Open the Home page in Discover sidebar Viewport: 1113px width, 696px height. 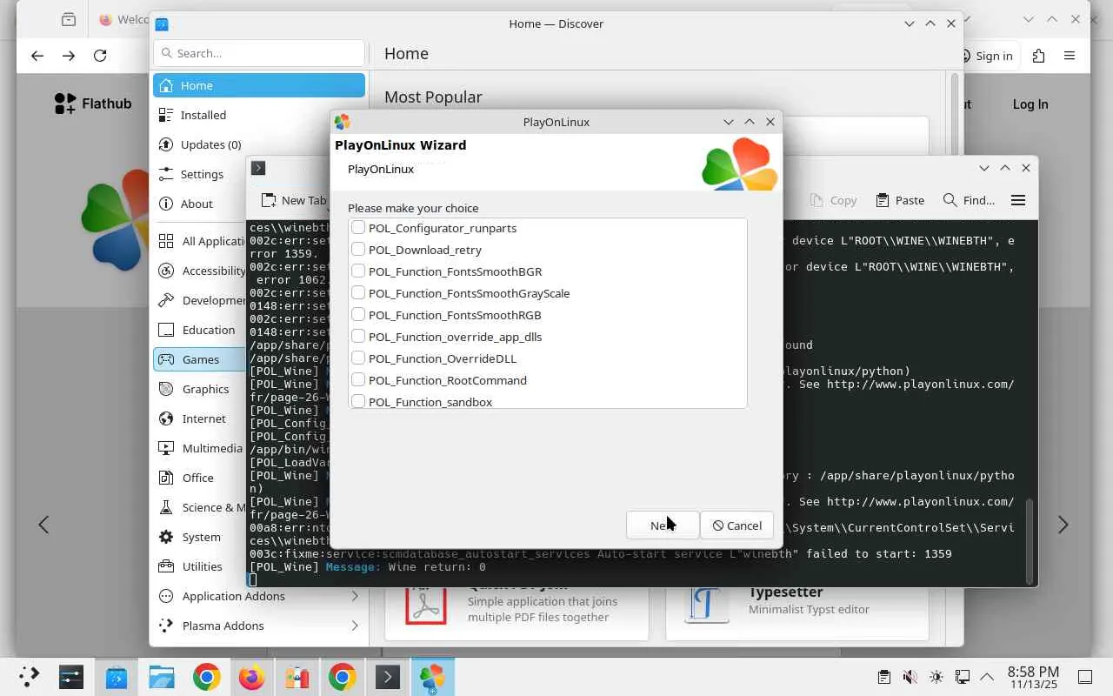click(x=259, y=85)
